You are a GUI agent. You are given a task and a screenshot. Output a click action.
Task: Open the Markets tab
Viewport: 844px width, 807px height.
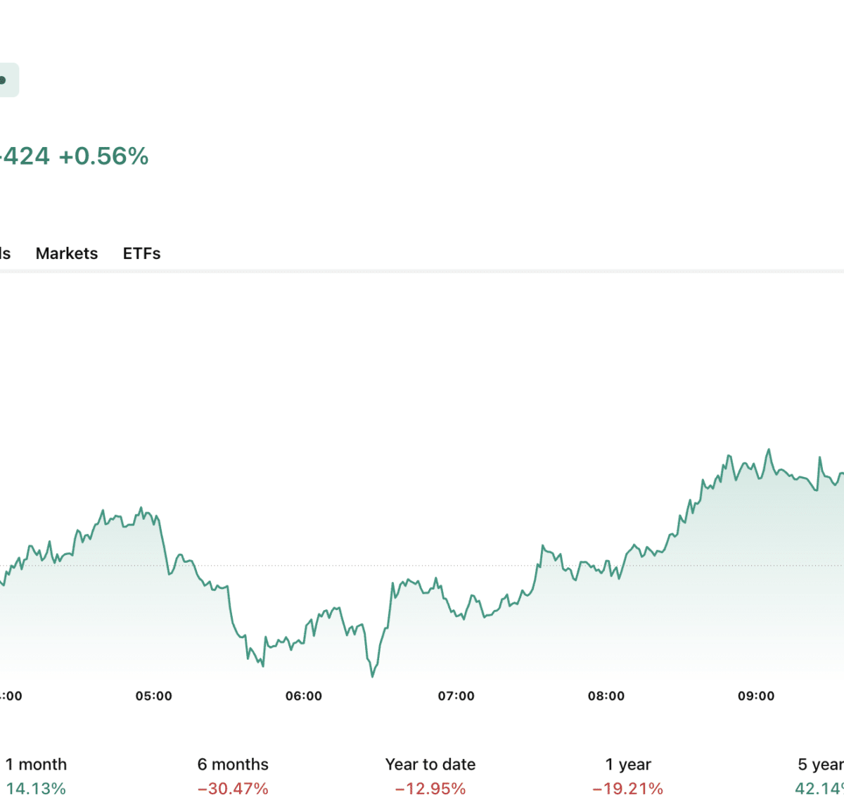coord(67,253)
